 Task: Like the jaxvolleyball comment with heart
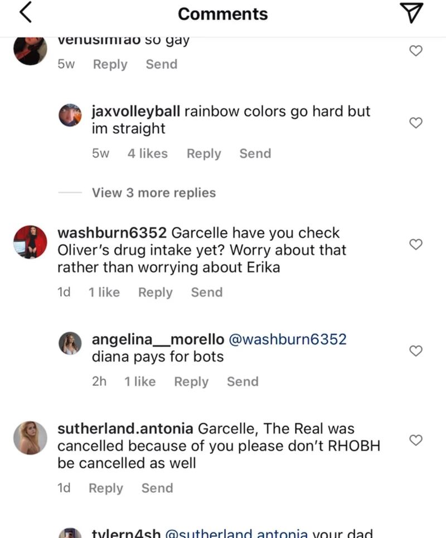pos(416,123)
